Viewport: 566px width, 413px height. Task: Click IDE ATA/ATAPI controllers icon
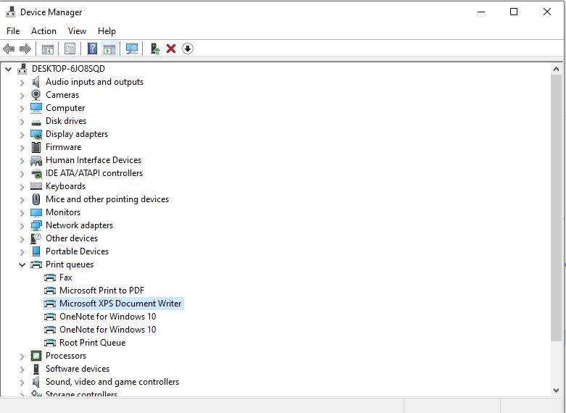tap(36, 174)
